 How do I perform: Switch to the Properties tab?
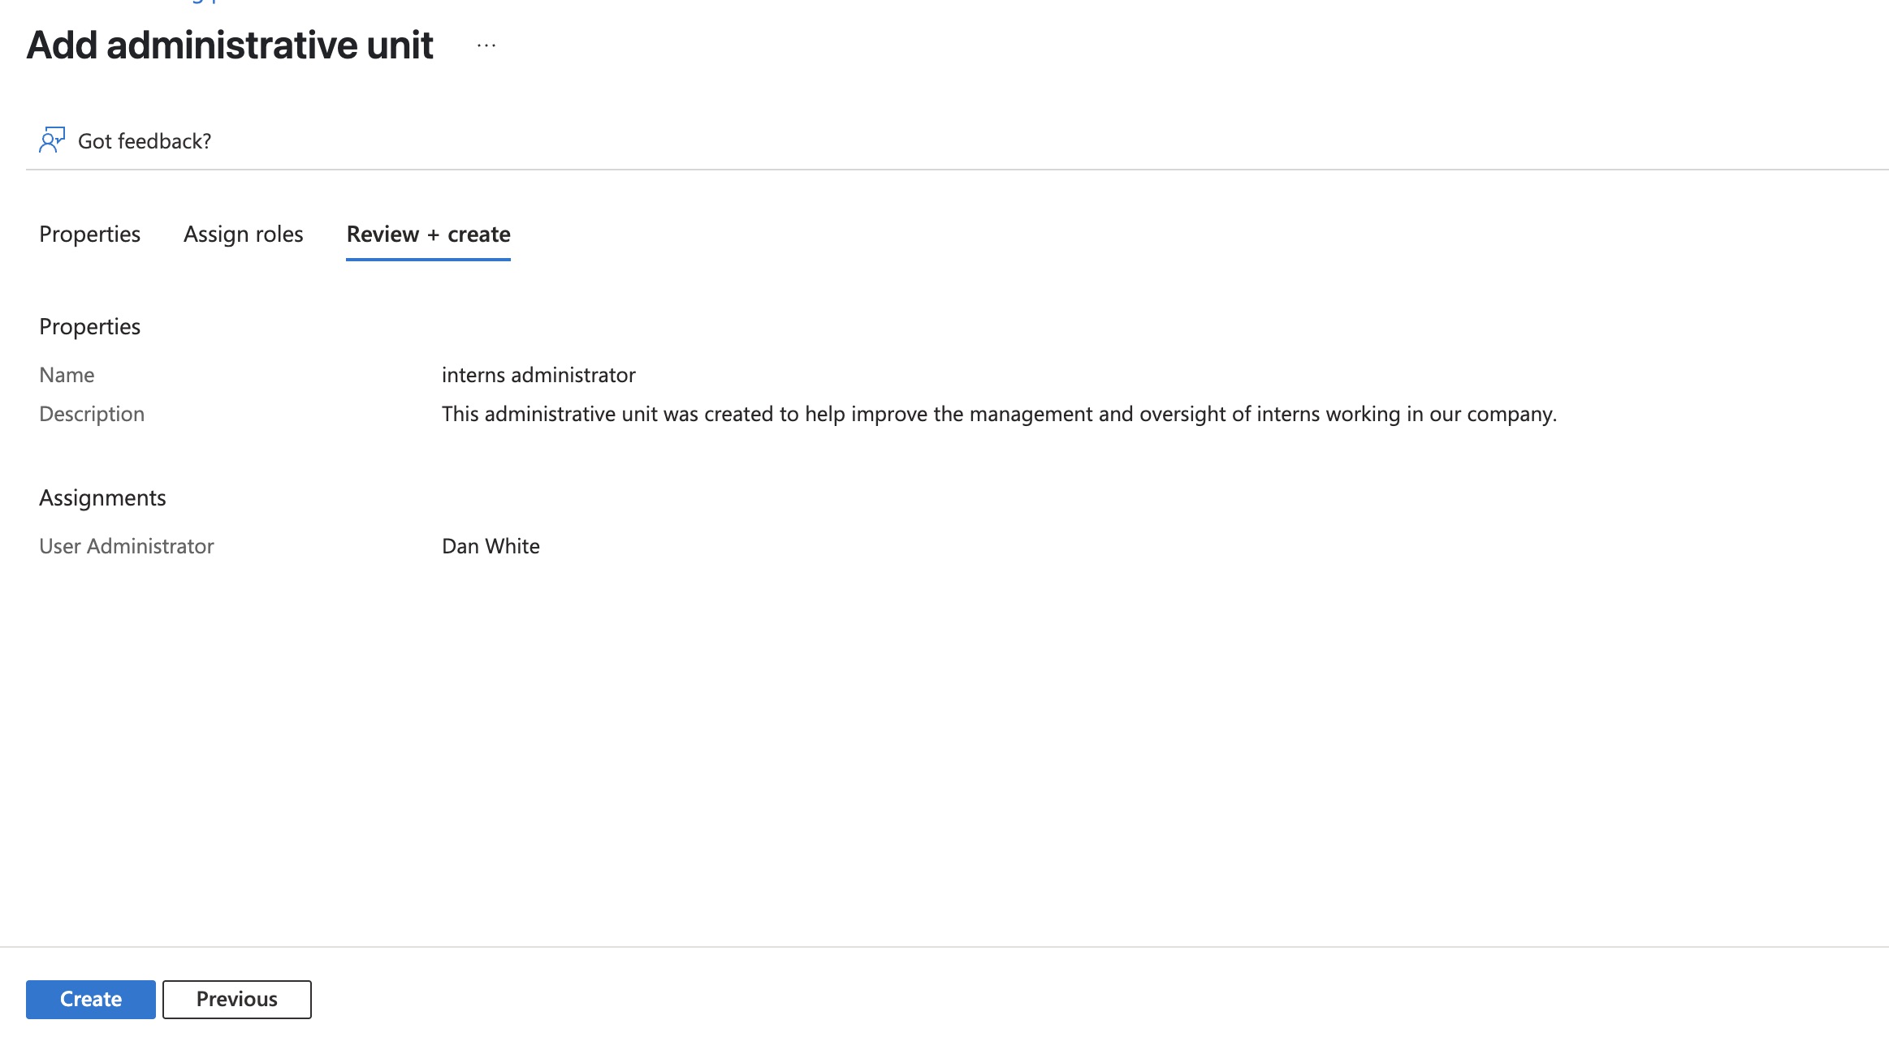89,235
